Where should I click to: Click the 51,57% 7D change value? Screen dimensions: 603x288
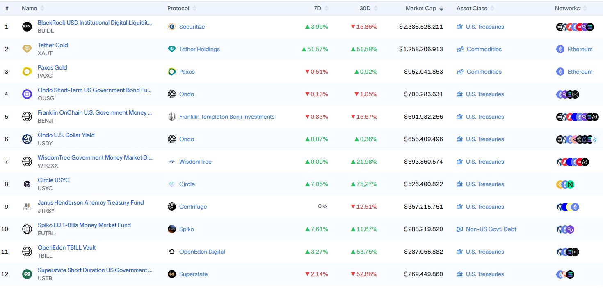click(315, 49)
